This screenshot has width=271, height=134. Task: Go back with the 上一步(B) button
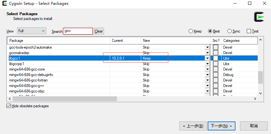193,126
